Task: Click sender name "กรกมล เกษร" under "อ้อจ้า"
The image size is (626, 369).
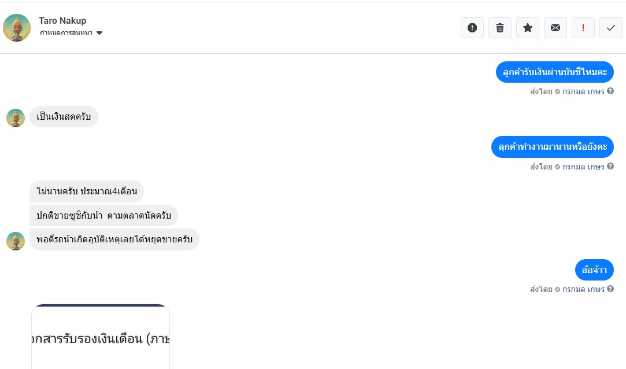Action: 583,289
